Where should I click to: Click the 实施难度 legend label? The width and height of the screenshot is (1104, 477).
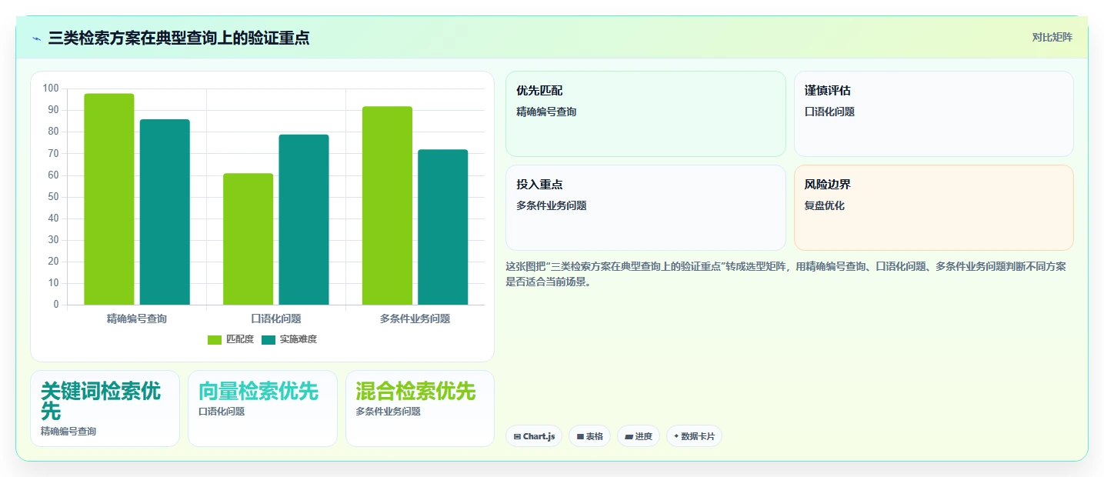pos(299,339)
